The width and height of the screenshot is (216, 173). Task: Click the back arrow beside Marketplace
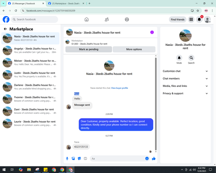(x=5, y=29)
